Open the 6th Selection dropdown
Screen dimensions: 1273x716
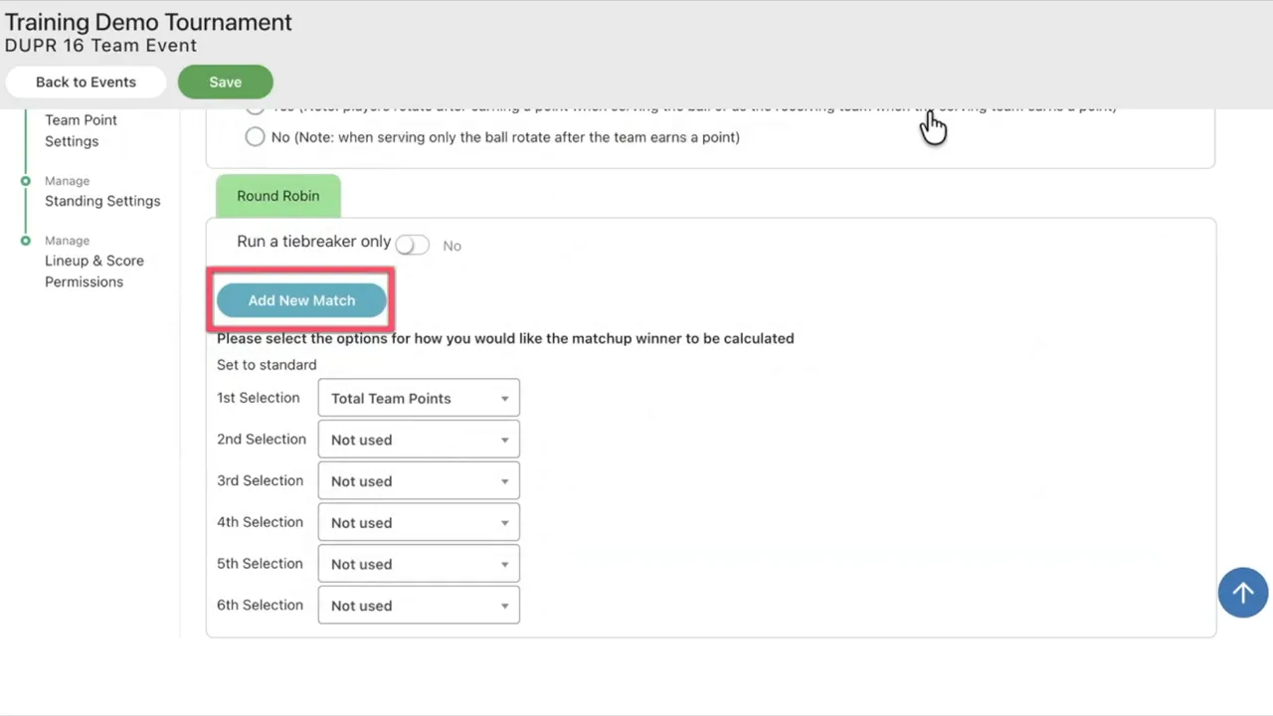pos(419,606)
